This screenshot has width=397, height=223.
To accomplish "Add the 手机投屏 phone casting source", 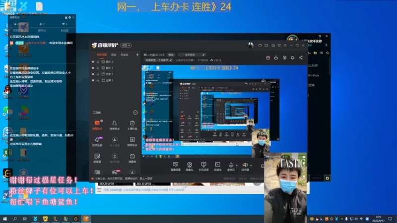I will (203, 167).
